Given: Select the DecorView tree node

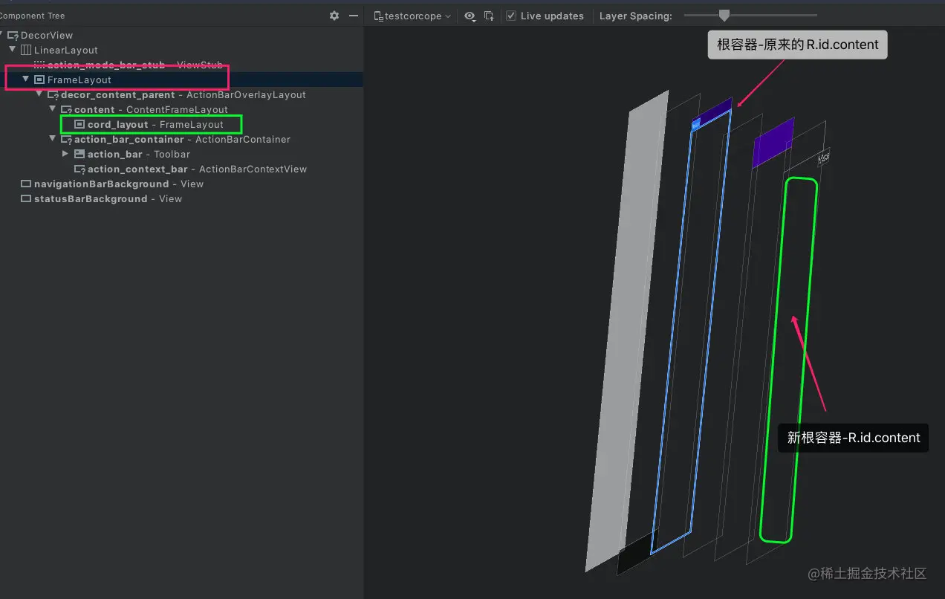Looking at the screenshot, I should coord(47,35).
